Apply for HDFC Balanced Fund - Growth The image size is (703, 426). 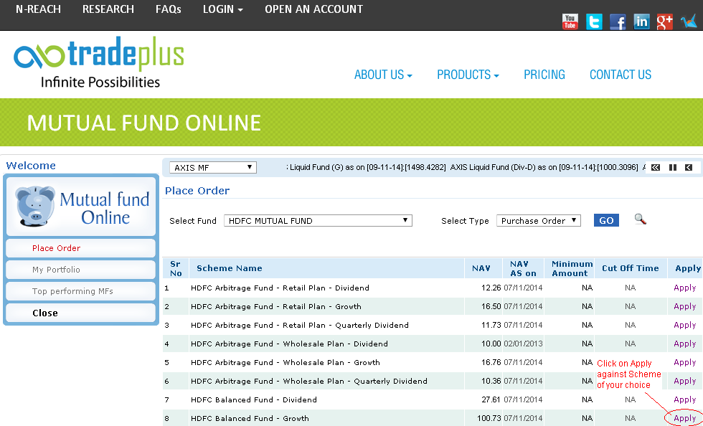(684, 418)
